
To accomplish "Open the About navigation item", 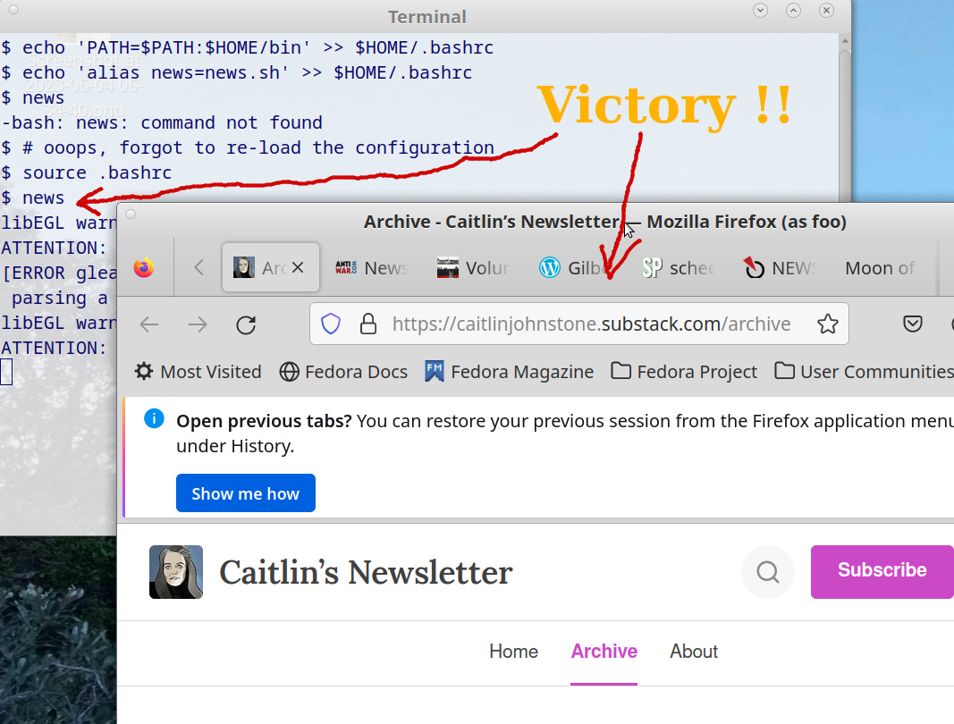I will [694, 652].
